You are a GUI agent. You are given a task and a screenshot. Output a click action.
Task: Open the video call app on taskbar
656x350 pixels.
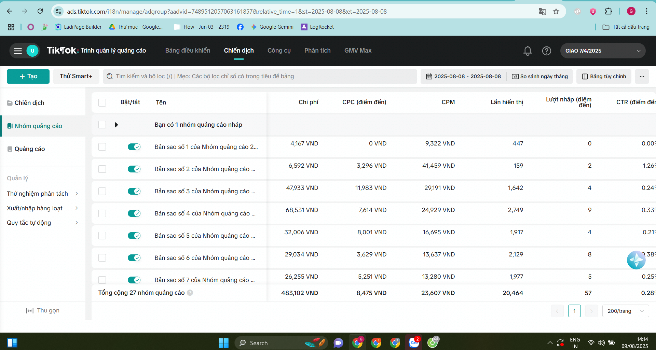(x=338, y=342)
